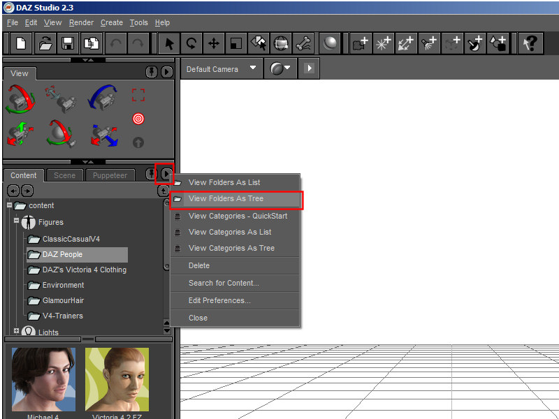Select the ClassicCasualV4 folder
Image resolution: width=559 pixels, height=419 pixels.
64,239
